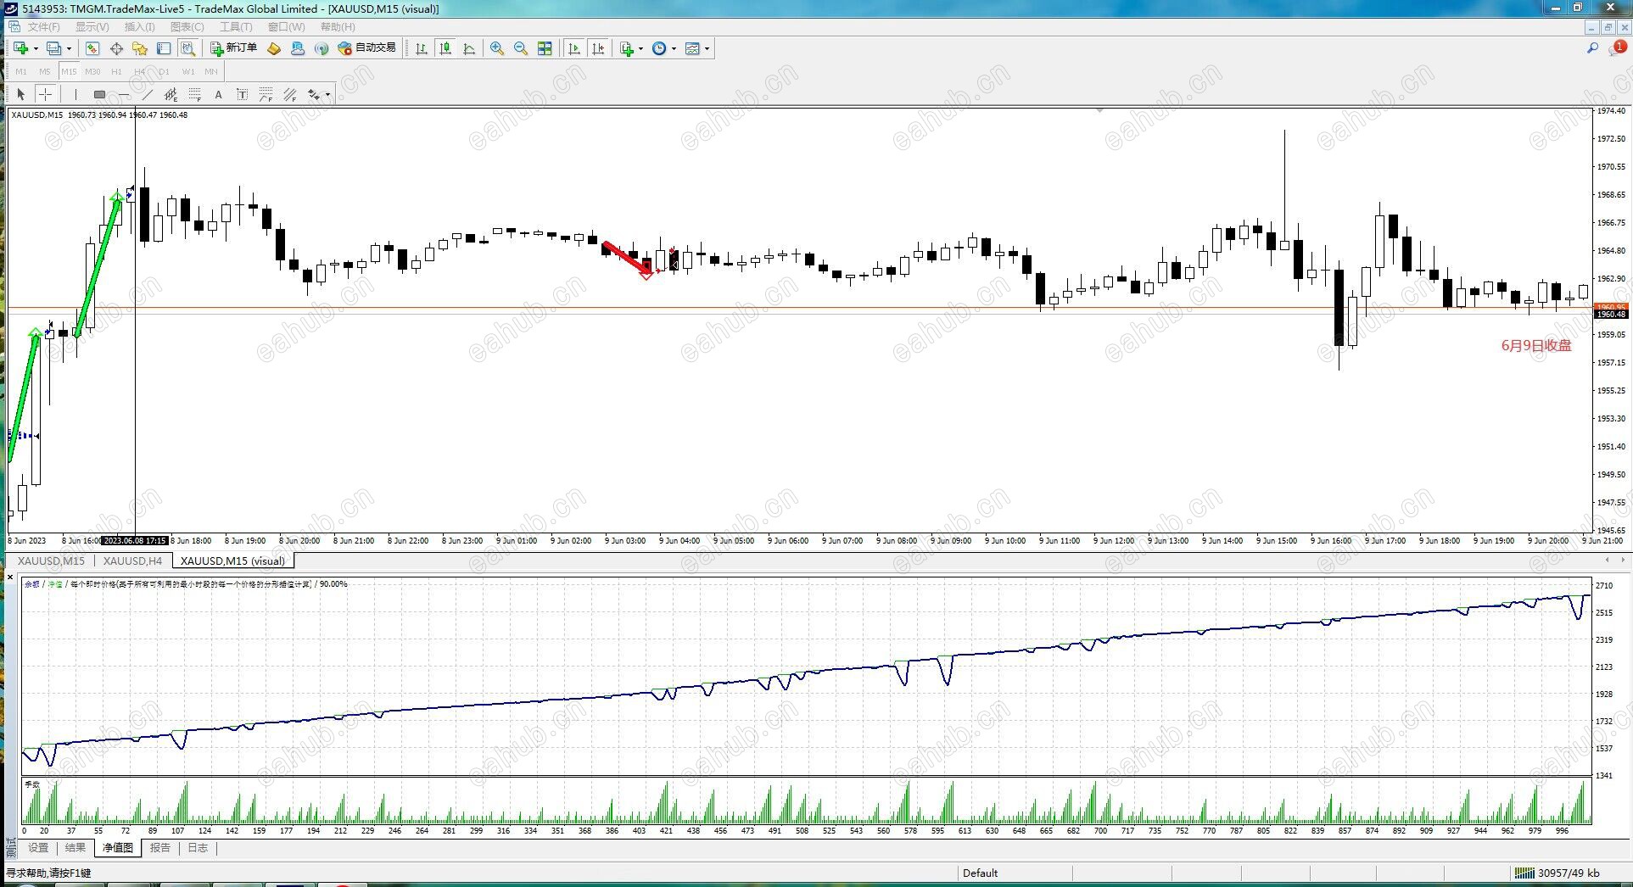Click the new chart icon
Screen dimensions: 1633x887
pyautogui.click(x=21, y=48)
